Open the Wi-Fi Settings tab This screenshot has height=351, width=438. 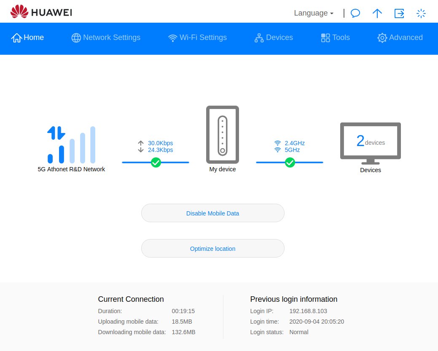pos(197,37)
